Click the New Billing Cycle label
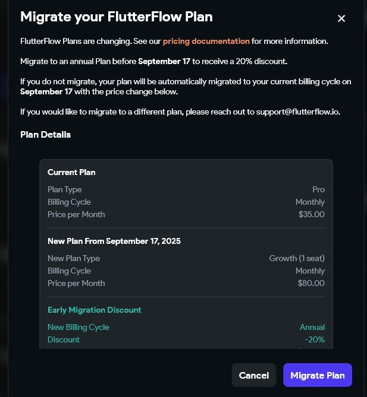The image size is (367, 397). click(x=79, y=327)
